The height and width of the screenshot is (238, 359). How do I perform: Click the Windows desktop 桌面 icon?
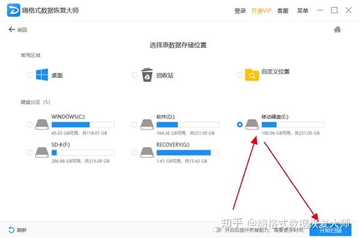(x=42, y=75)
